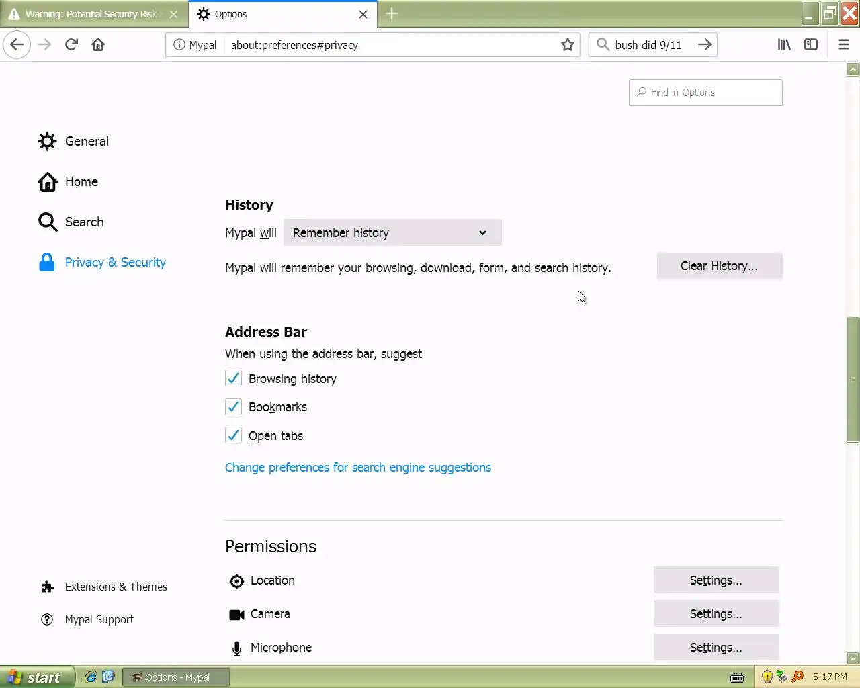Click the search magnifier icon in search bar
This screenshot has height=688, width=860.
click(x=603, y=45)
